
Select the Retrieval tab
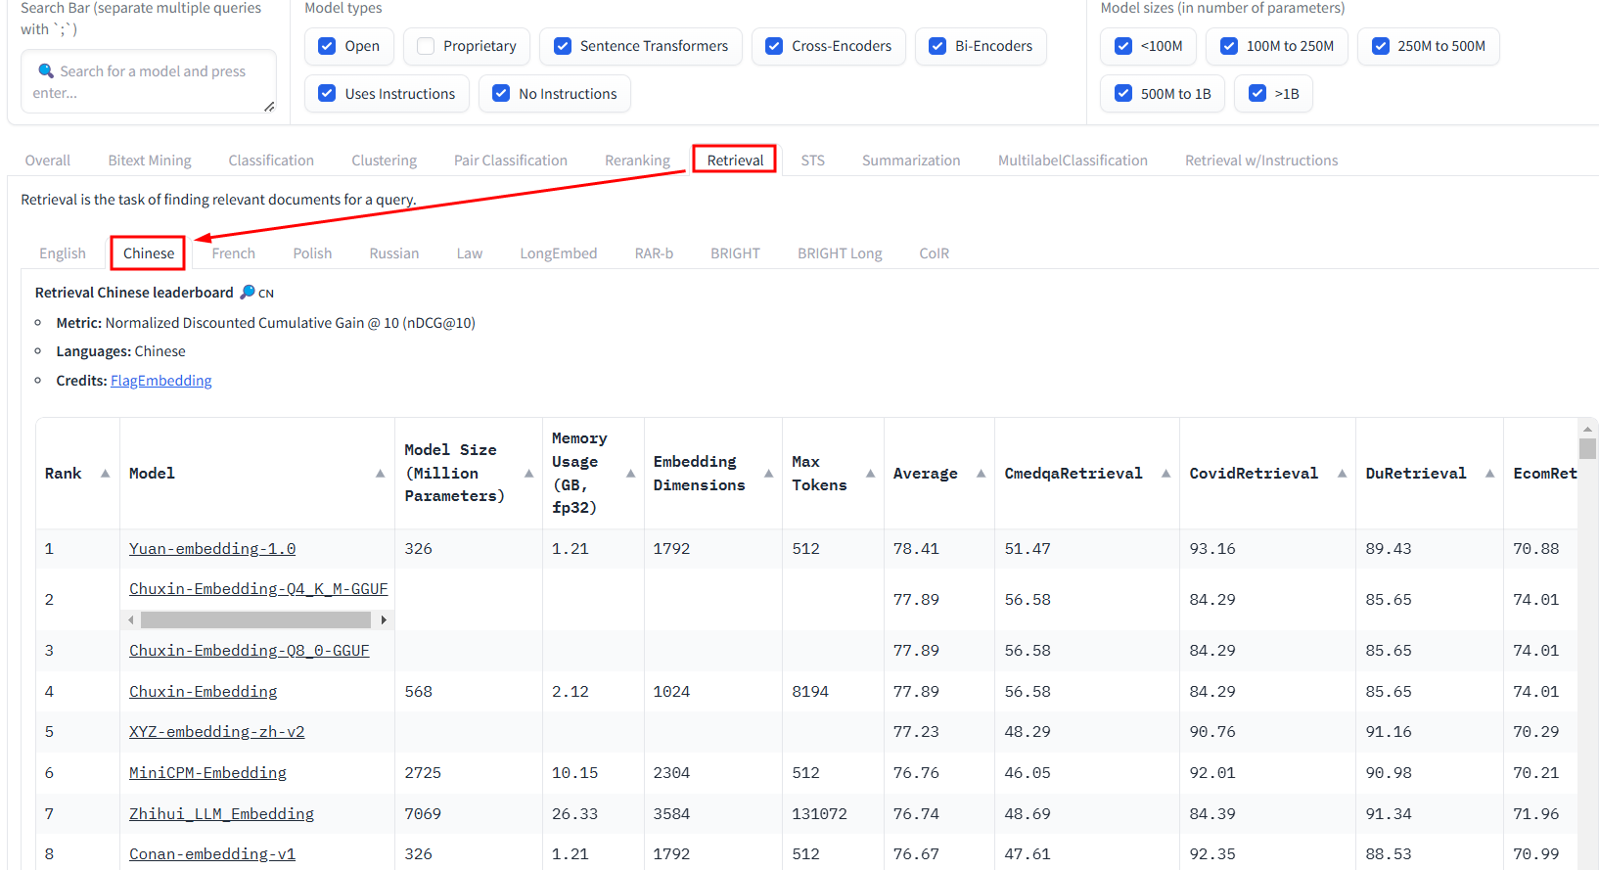735,160
